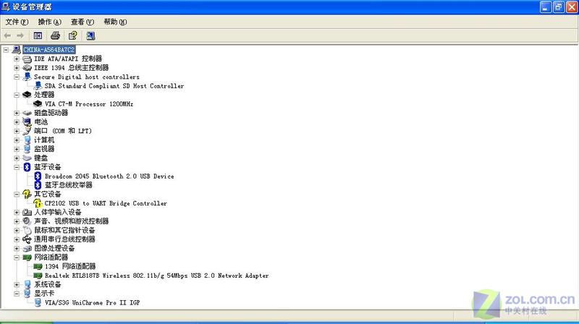Expand the 系统设备 node

[17, 284]
